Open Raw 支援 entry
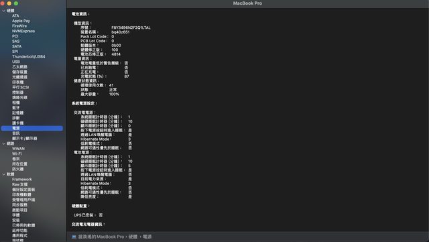 19,184
